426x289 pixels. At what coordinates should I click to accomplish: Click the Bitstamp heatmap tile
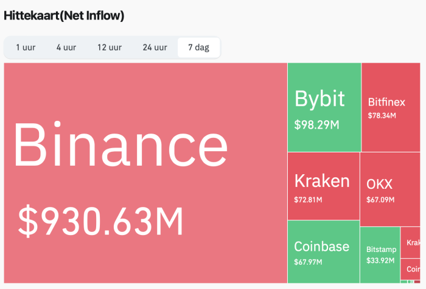[380, 254]
